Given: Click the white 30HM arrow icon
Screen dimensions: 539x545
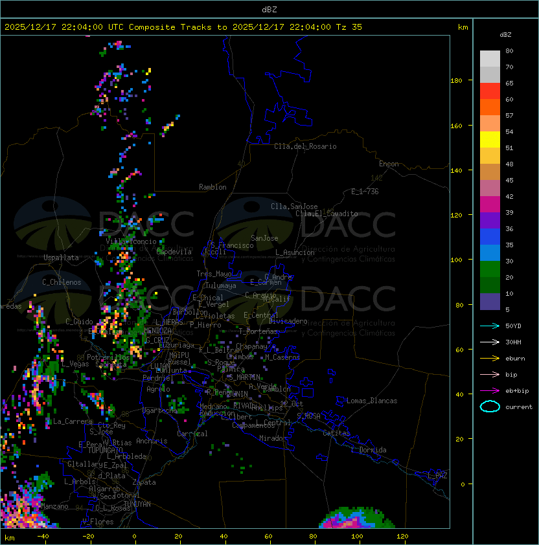Looking at the screenshot, I should coord(490,342).
